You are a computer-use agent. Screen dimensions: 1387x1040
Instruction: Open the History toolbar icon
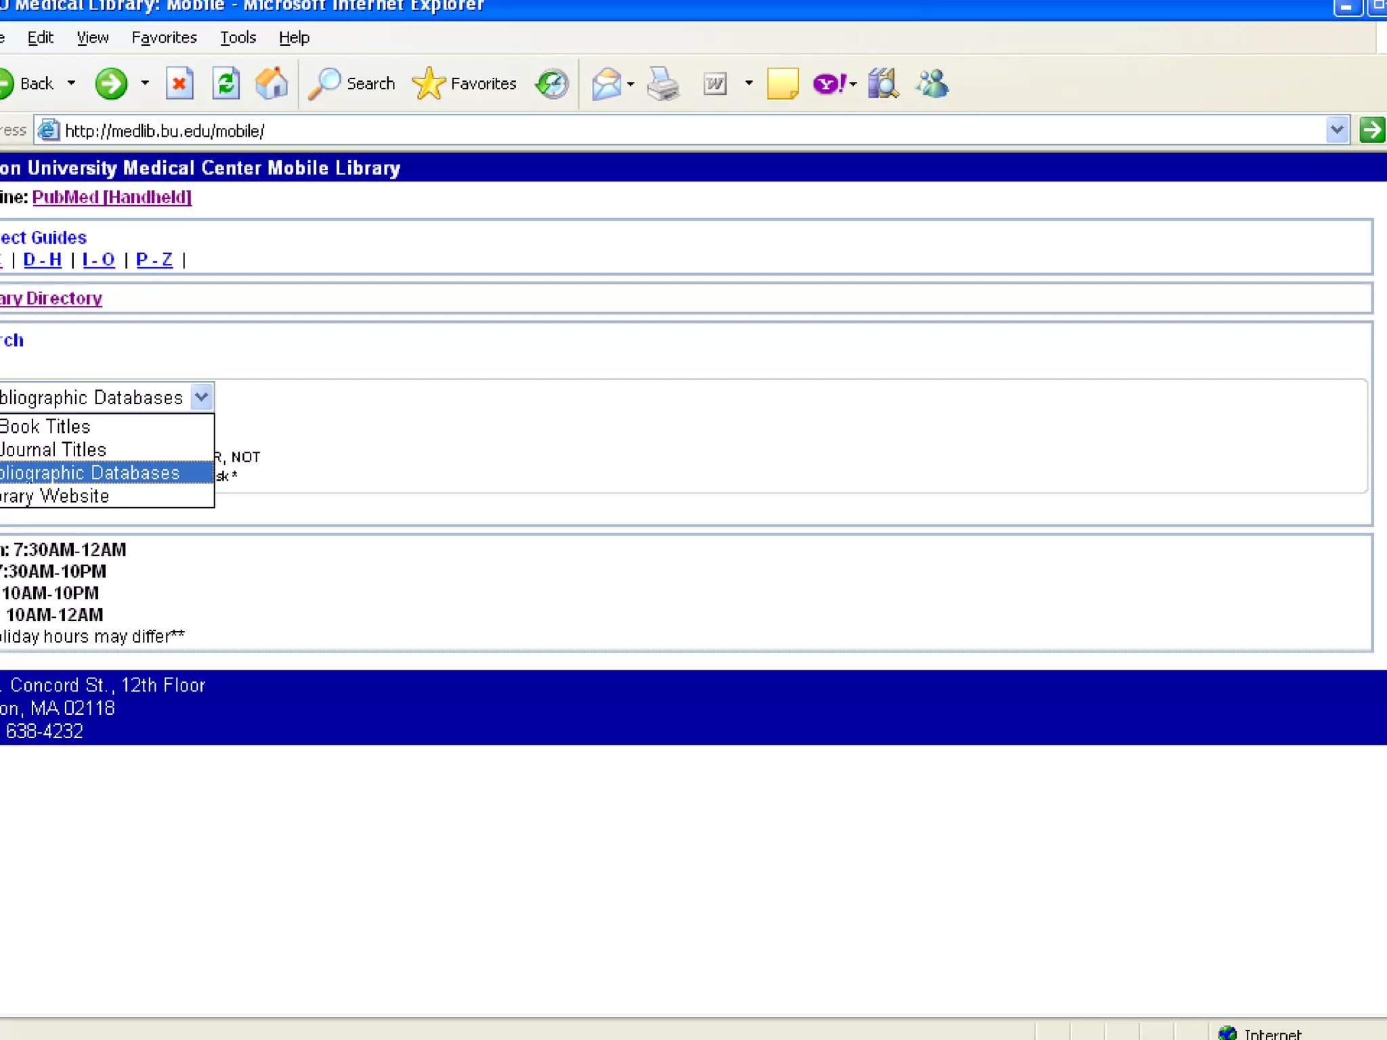point(552,84)
